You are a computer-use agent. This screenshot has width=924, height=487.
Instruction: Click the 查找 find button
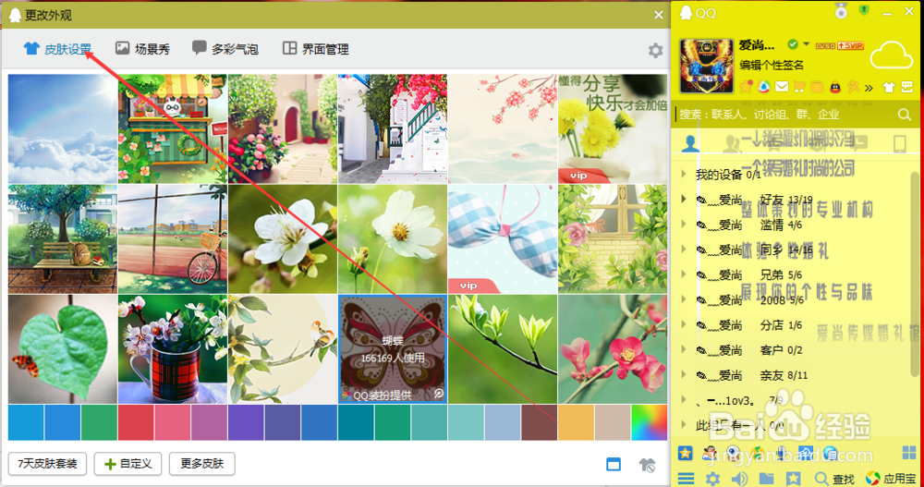835,479
